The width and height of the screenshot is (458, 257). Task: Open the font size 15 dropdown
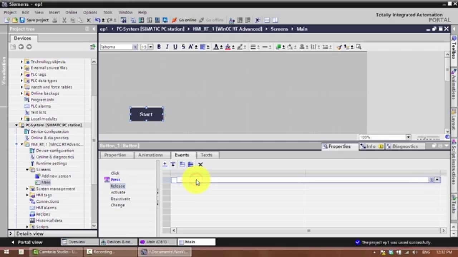(x=151, y=47)
